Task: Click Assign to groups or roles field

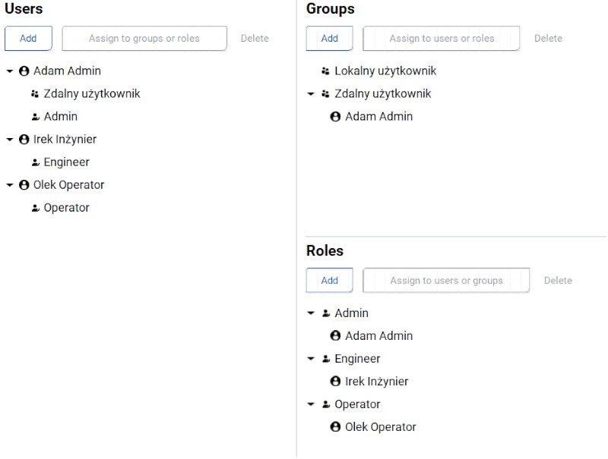Action: pos(144,39)
